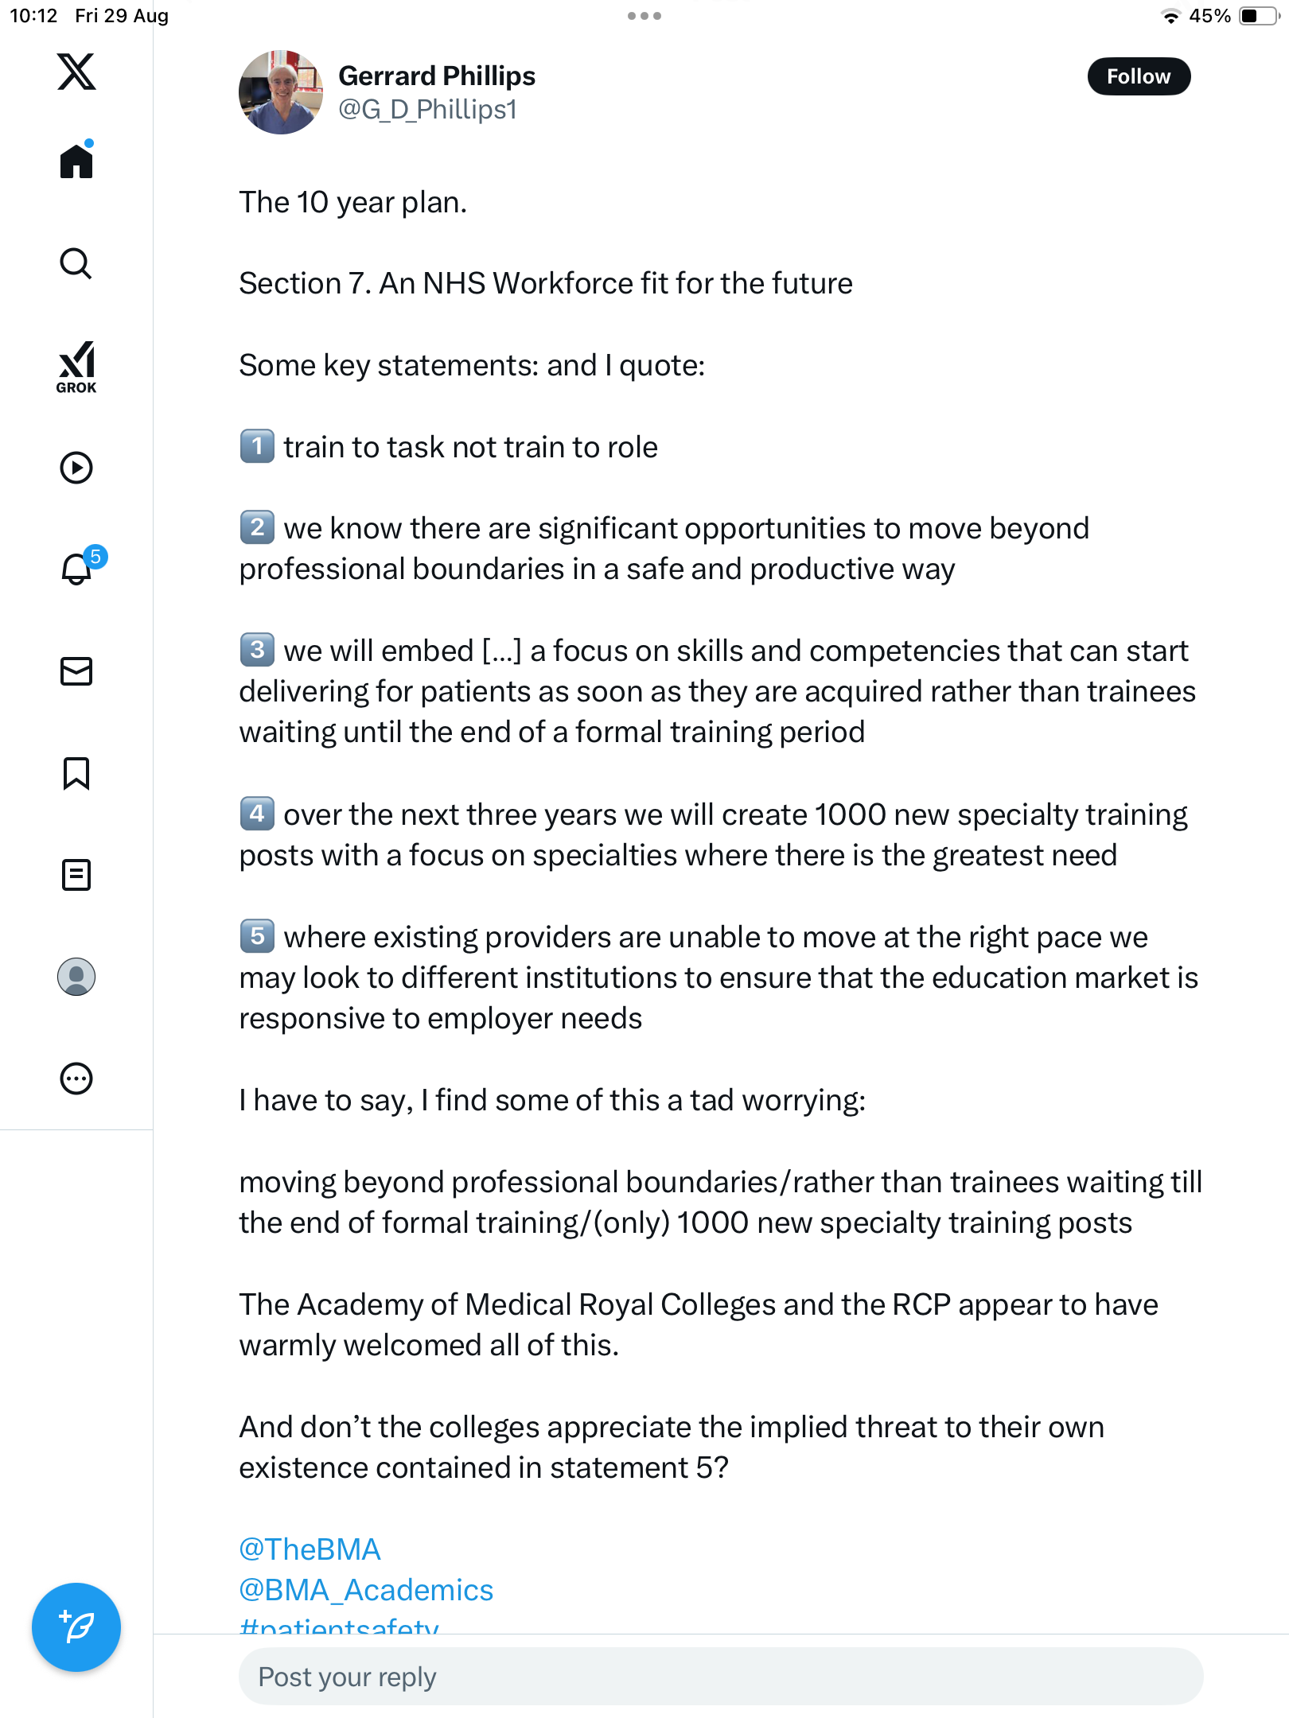Tap the three-dot multitasking menu at top

pos(644,16)
